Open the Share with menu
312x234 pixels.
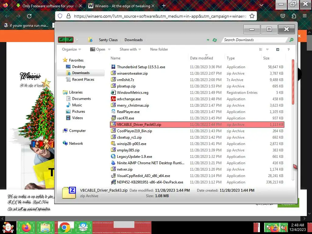[130, 49]
